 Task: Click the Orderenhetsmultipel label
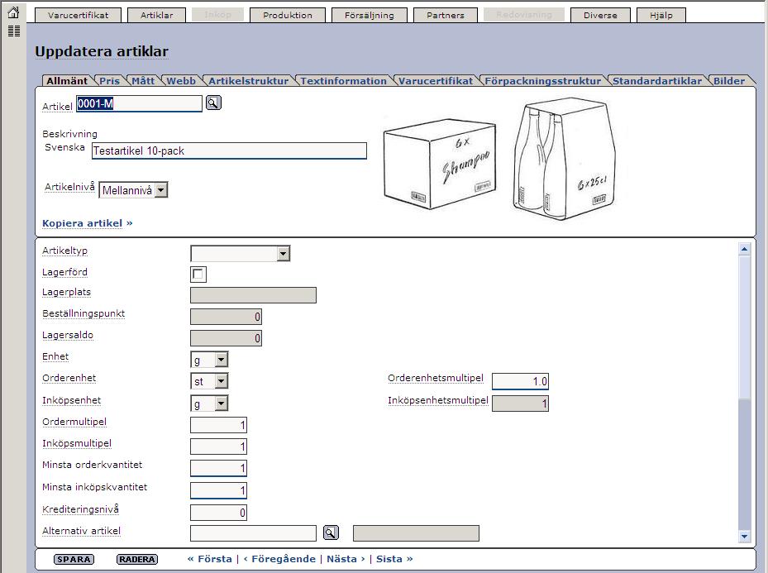tap(436, 378)
